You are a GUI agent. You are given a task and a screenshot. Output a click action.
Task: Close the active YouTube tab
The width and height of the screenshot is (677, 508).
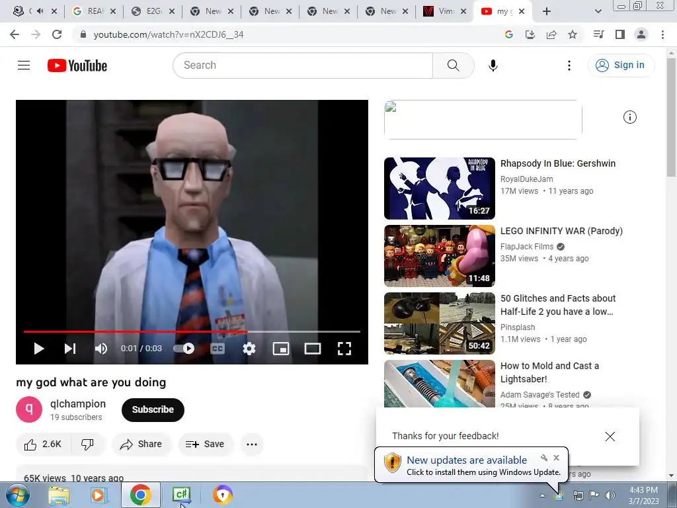click(522, 12)
